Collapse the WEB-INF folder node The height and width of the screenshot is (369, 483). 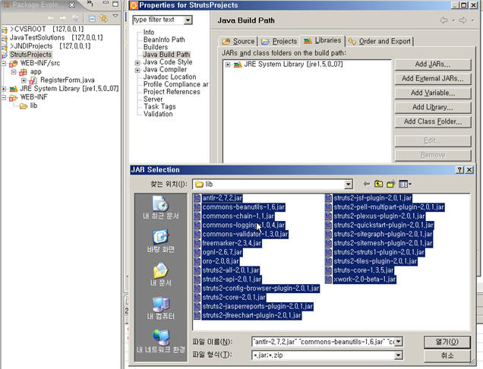click(x=4, y=98)
